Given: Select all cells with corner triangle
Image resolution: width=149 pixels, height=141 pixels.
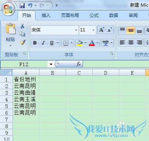Looking at the screenshot, I should pos(7,73).
